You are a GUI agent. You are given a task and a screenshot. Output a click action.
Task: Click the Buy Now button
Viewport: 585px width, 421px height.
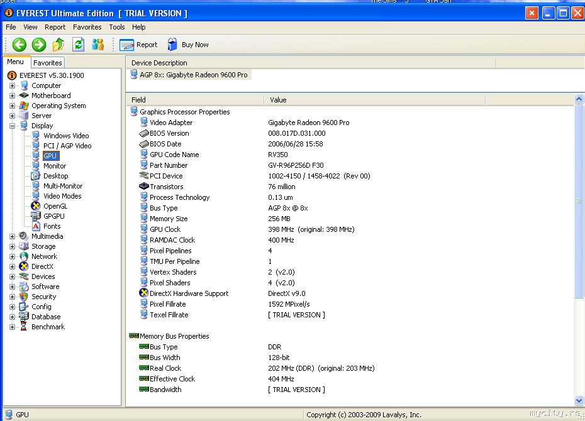pyautogui.click(x=188, y=45)
